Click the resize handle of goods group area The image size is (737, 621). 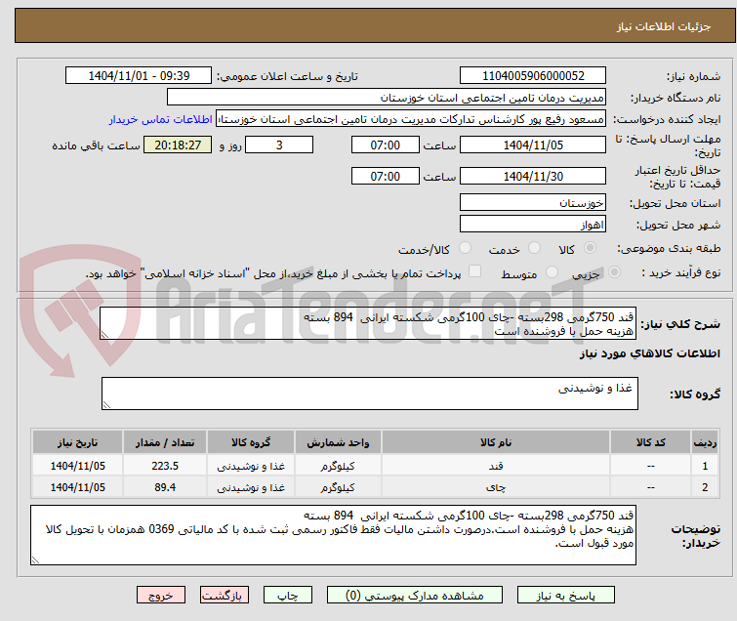tap(106, 405)
